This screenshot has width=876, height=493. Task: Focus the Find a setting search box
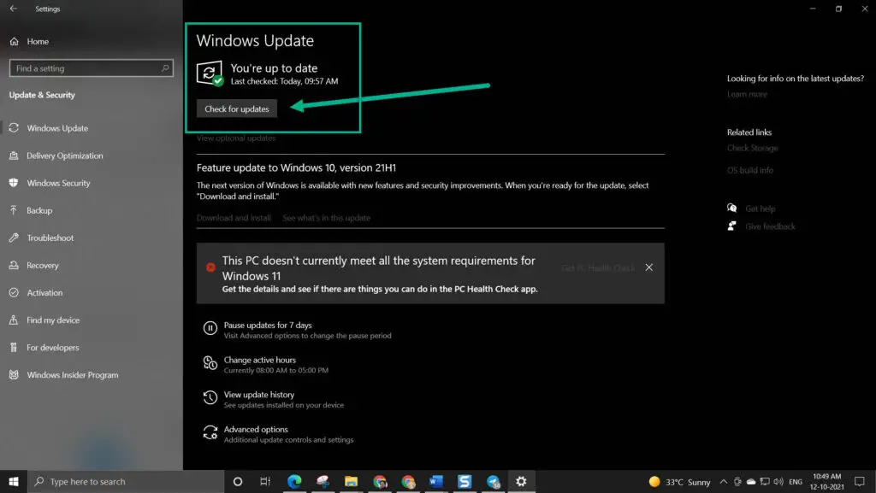[x=91, y=68]
